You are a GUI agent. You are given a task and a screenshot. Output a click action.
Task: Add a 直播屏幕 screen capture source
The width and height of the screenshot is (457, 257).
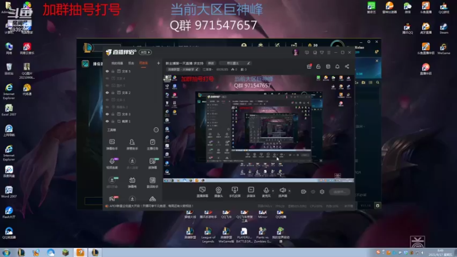202,192
